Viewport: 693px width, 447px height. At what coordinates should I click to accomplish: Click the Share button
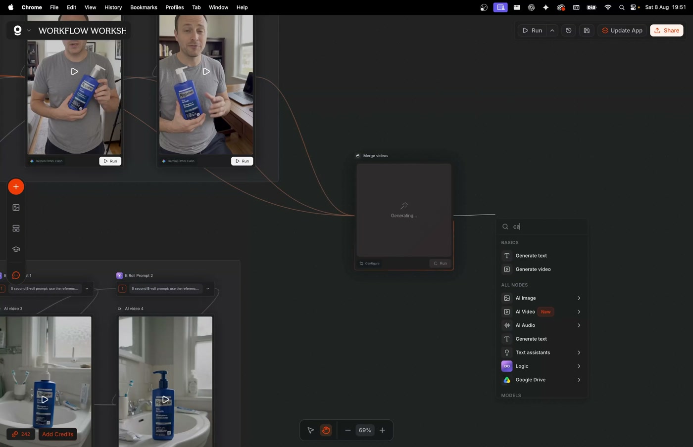tap(667, 31)
